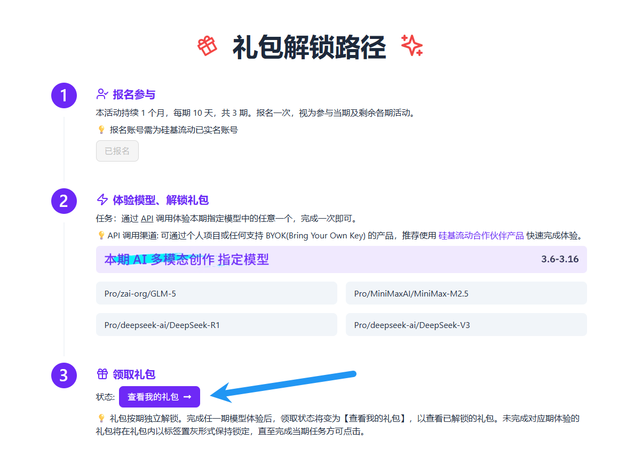Open the underlined API link
This screenshot has height=456, width=618.
point(147,219)
